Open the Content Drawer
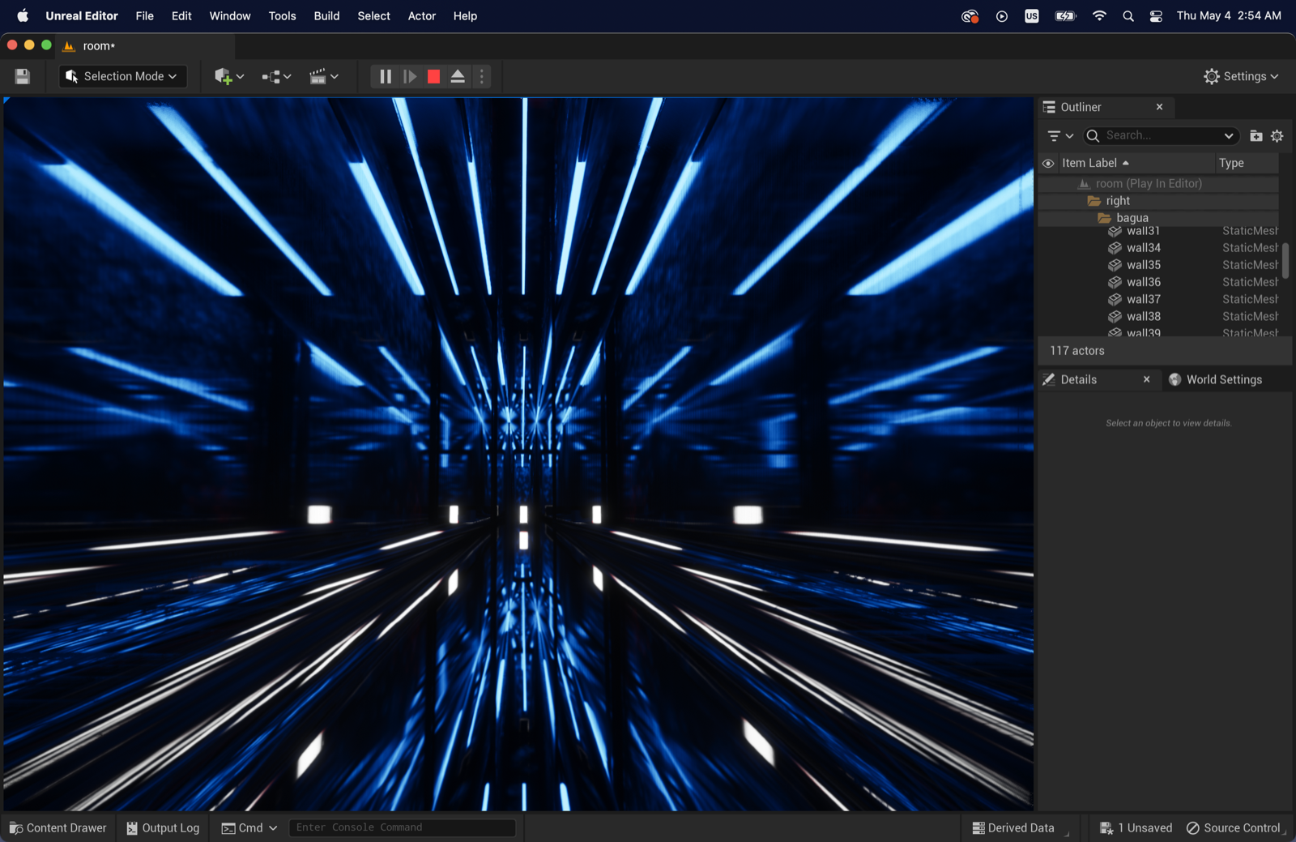1296x842 pixels. click(58, 827)
